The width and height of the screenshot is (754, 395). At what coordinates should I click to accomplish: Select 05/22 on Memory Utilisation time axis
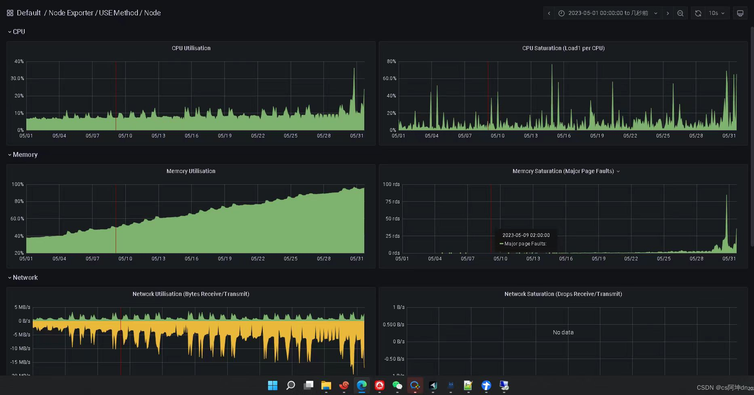pos(258,259)
